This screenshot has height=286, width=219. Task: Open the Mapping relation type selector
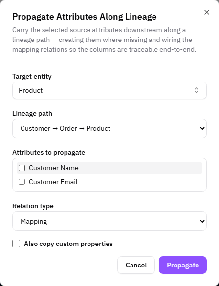[x=109, y=221]
